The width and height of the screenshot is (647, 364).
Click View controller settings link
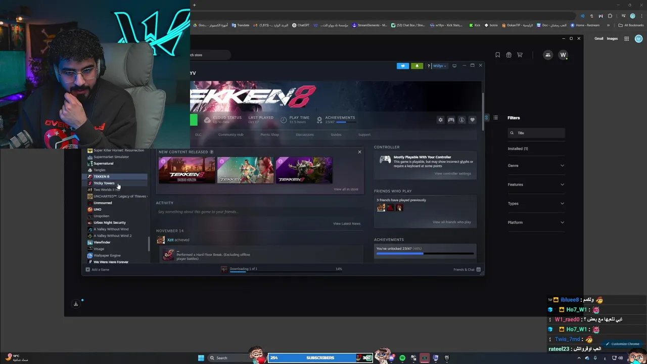click(452, 173)
